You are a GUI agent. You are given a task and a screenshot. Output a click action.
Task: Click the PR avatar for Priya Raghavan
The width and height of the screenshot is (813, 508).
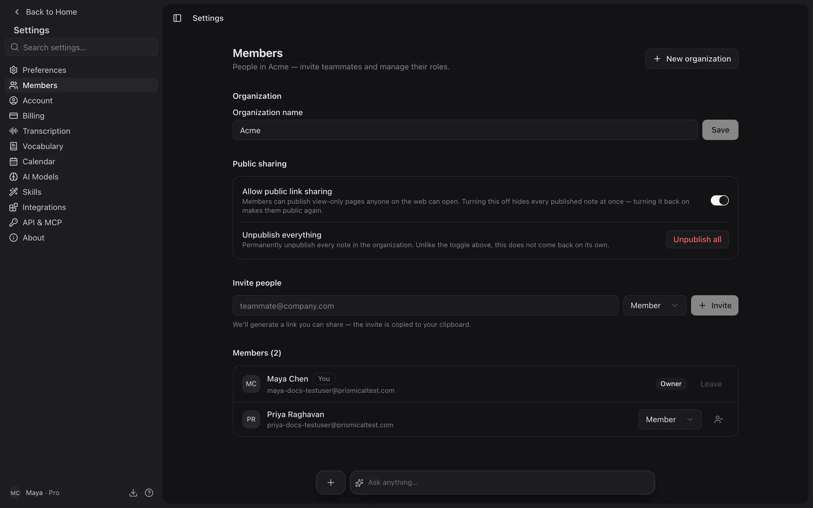tap(251, 420)
